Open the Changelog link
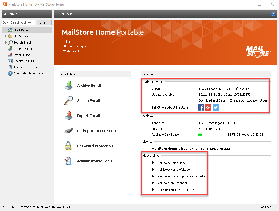The height and width of the screenshot is (211, 279). pos(237,100)
